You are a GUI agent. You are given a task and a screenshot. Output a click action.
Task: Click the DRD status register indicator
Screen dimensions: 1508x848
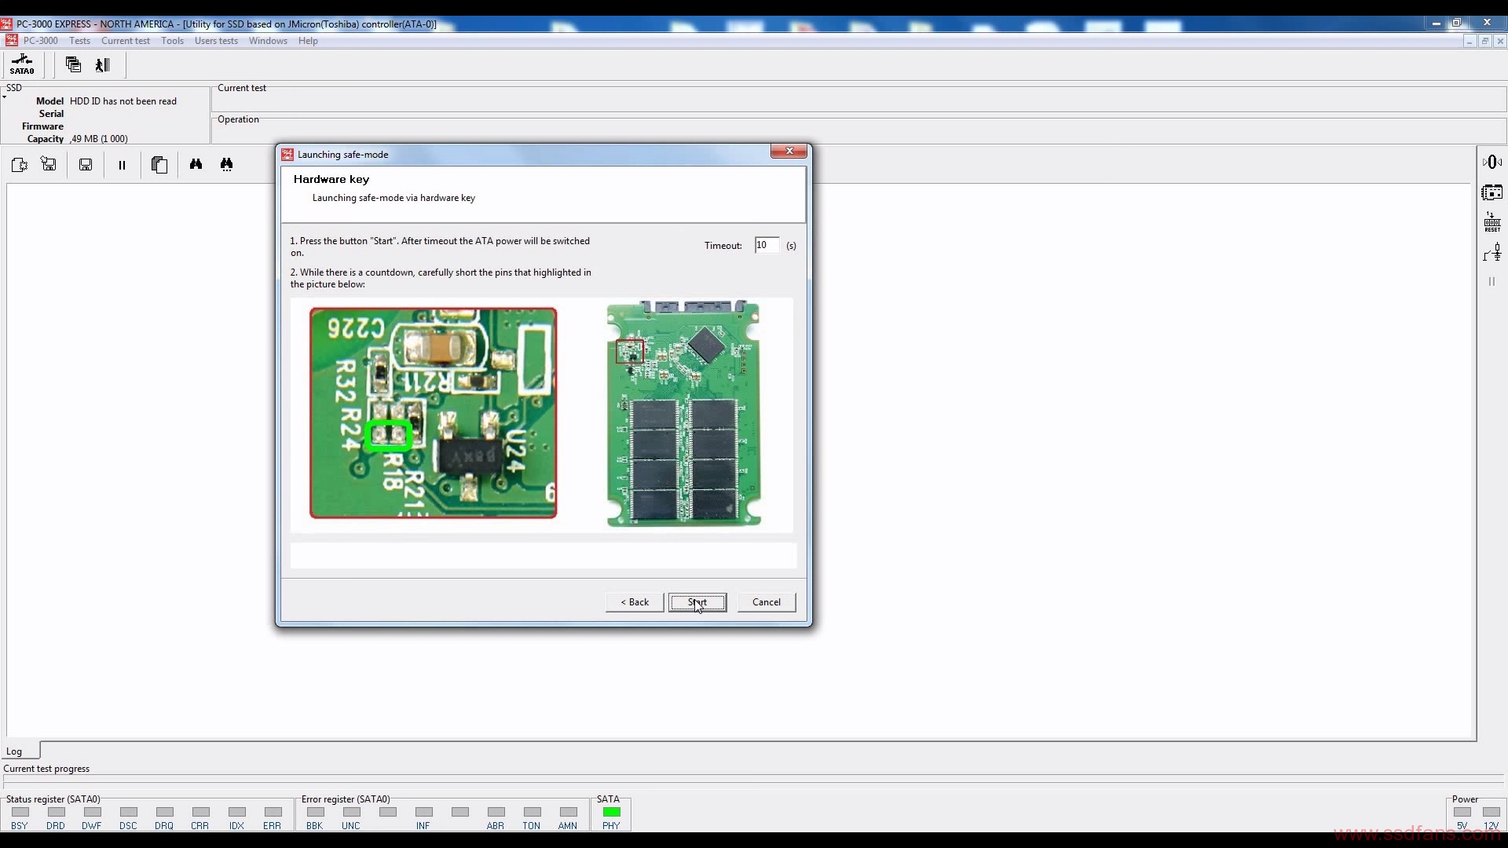pos(57,812)
